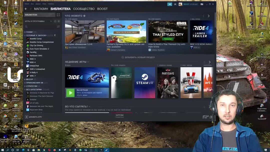Toggle the ready-to-play filter icon
This screenshot has width=270, height=152.
[x=59, y=21]
